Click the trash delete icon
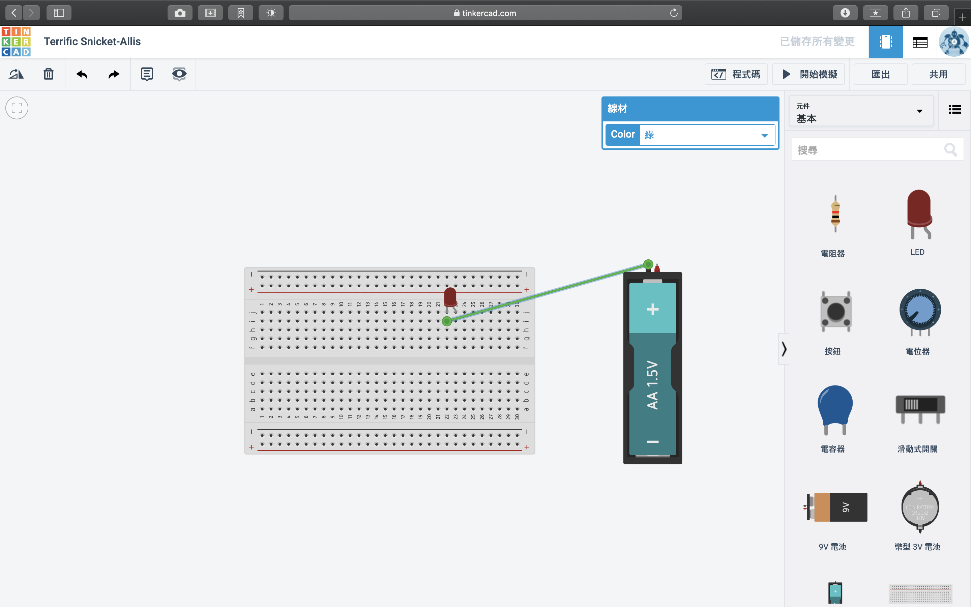The height and width of the screenshot is (607, 971). coord(49,74)
